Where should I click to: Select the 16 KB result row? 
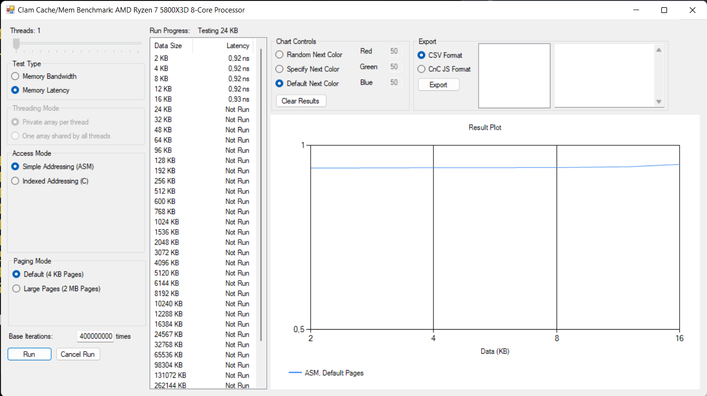(x=202, y=99)
